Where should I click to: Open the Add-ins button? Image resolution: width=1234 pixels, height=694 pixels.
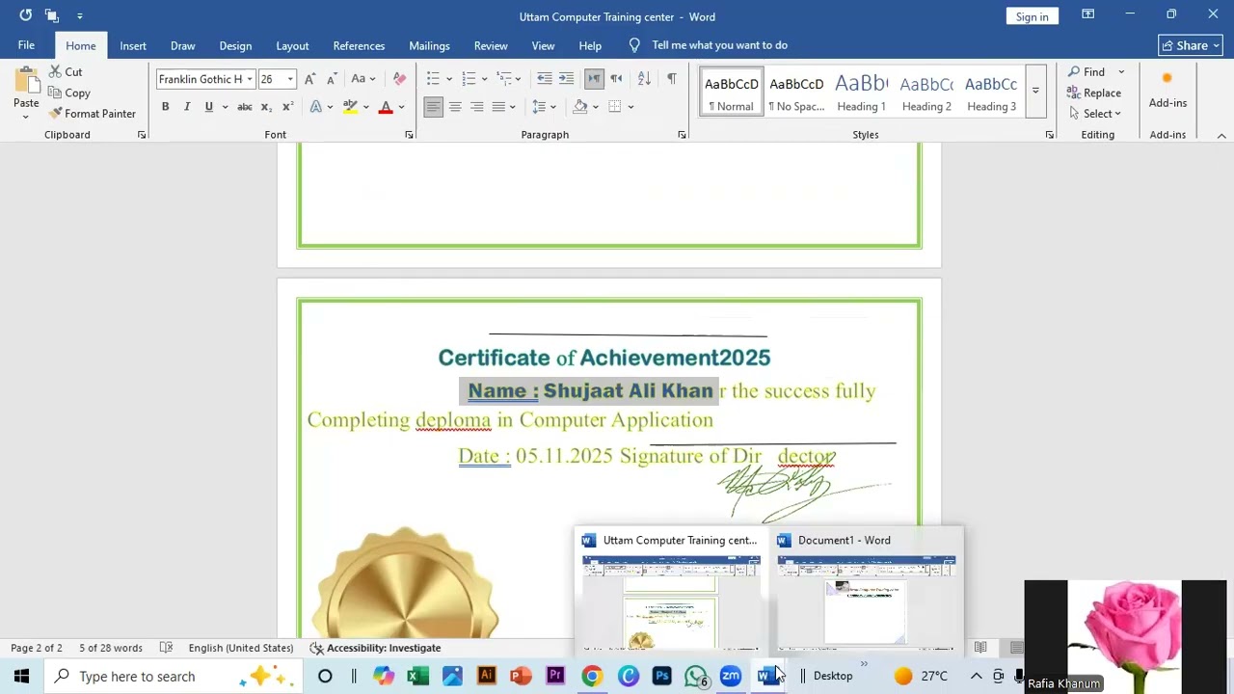(x=1167, y=92)
